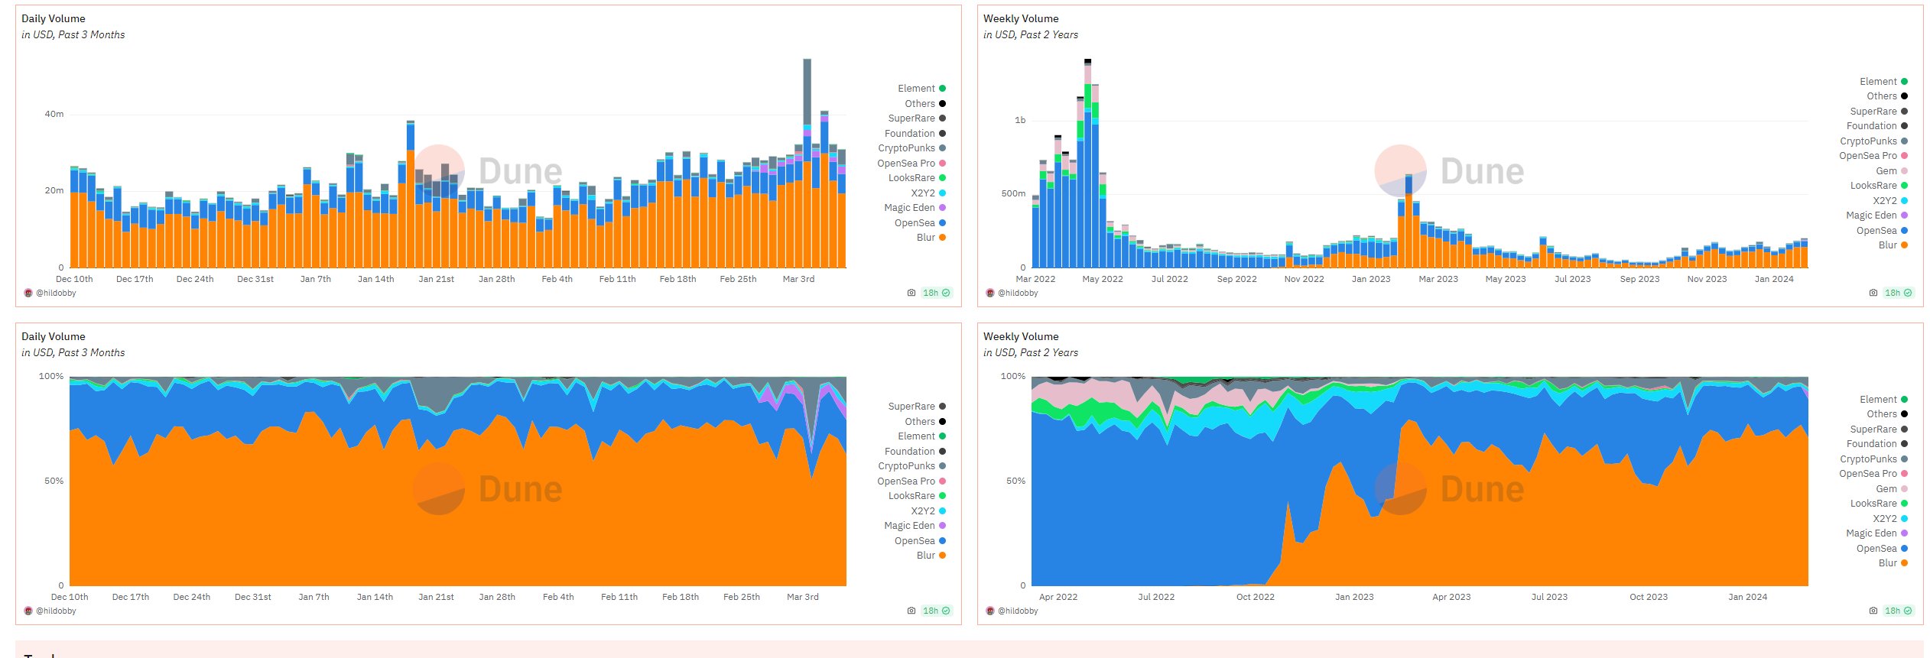Click top-left Daily Volume chart title

(x=54, y=18)
